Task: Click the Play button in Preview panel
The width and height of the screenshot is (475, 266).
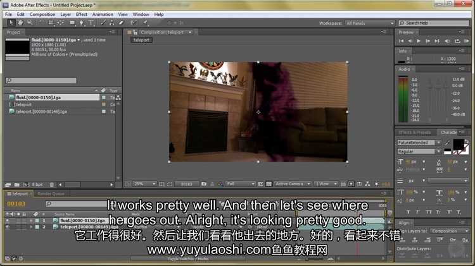Action: (x=419, y=41)
